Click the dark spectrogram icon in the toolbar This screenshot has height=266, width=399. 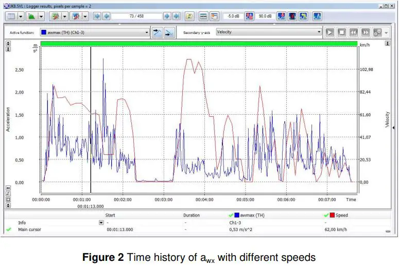[292, 16]
